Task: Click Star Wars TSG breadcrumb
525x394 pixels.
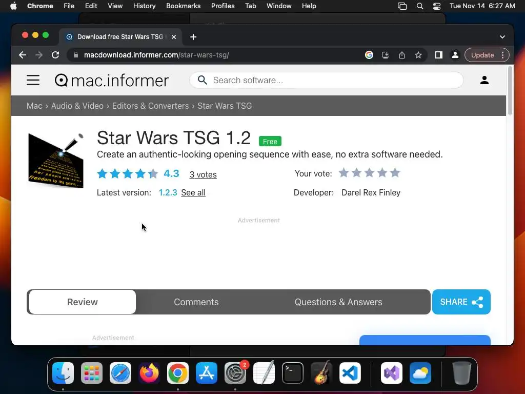Action: click(x=225, y=106)
